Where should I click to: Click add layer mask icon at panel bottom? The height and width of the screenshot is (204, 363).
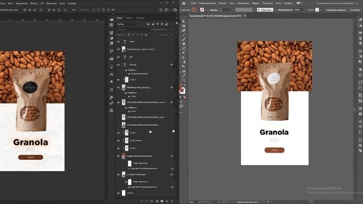[x=151, y=201]
